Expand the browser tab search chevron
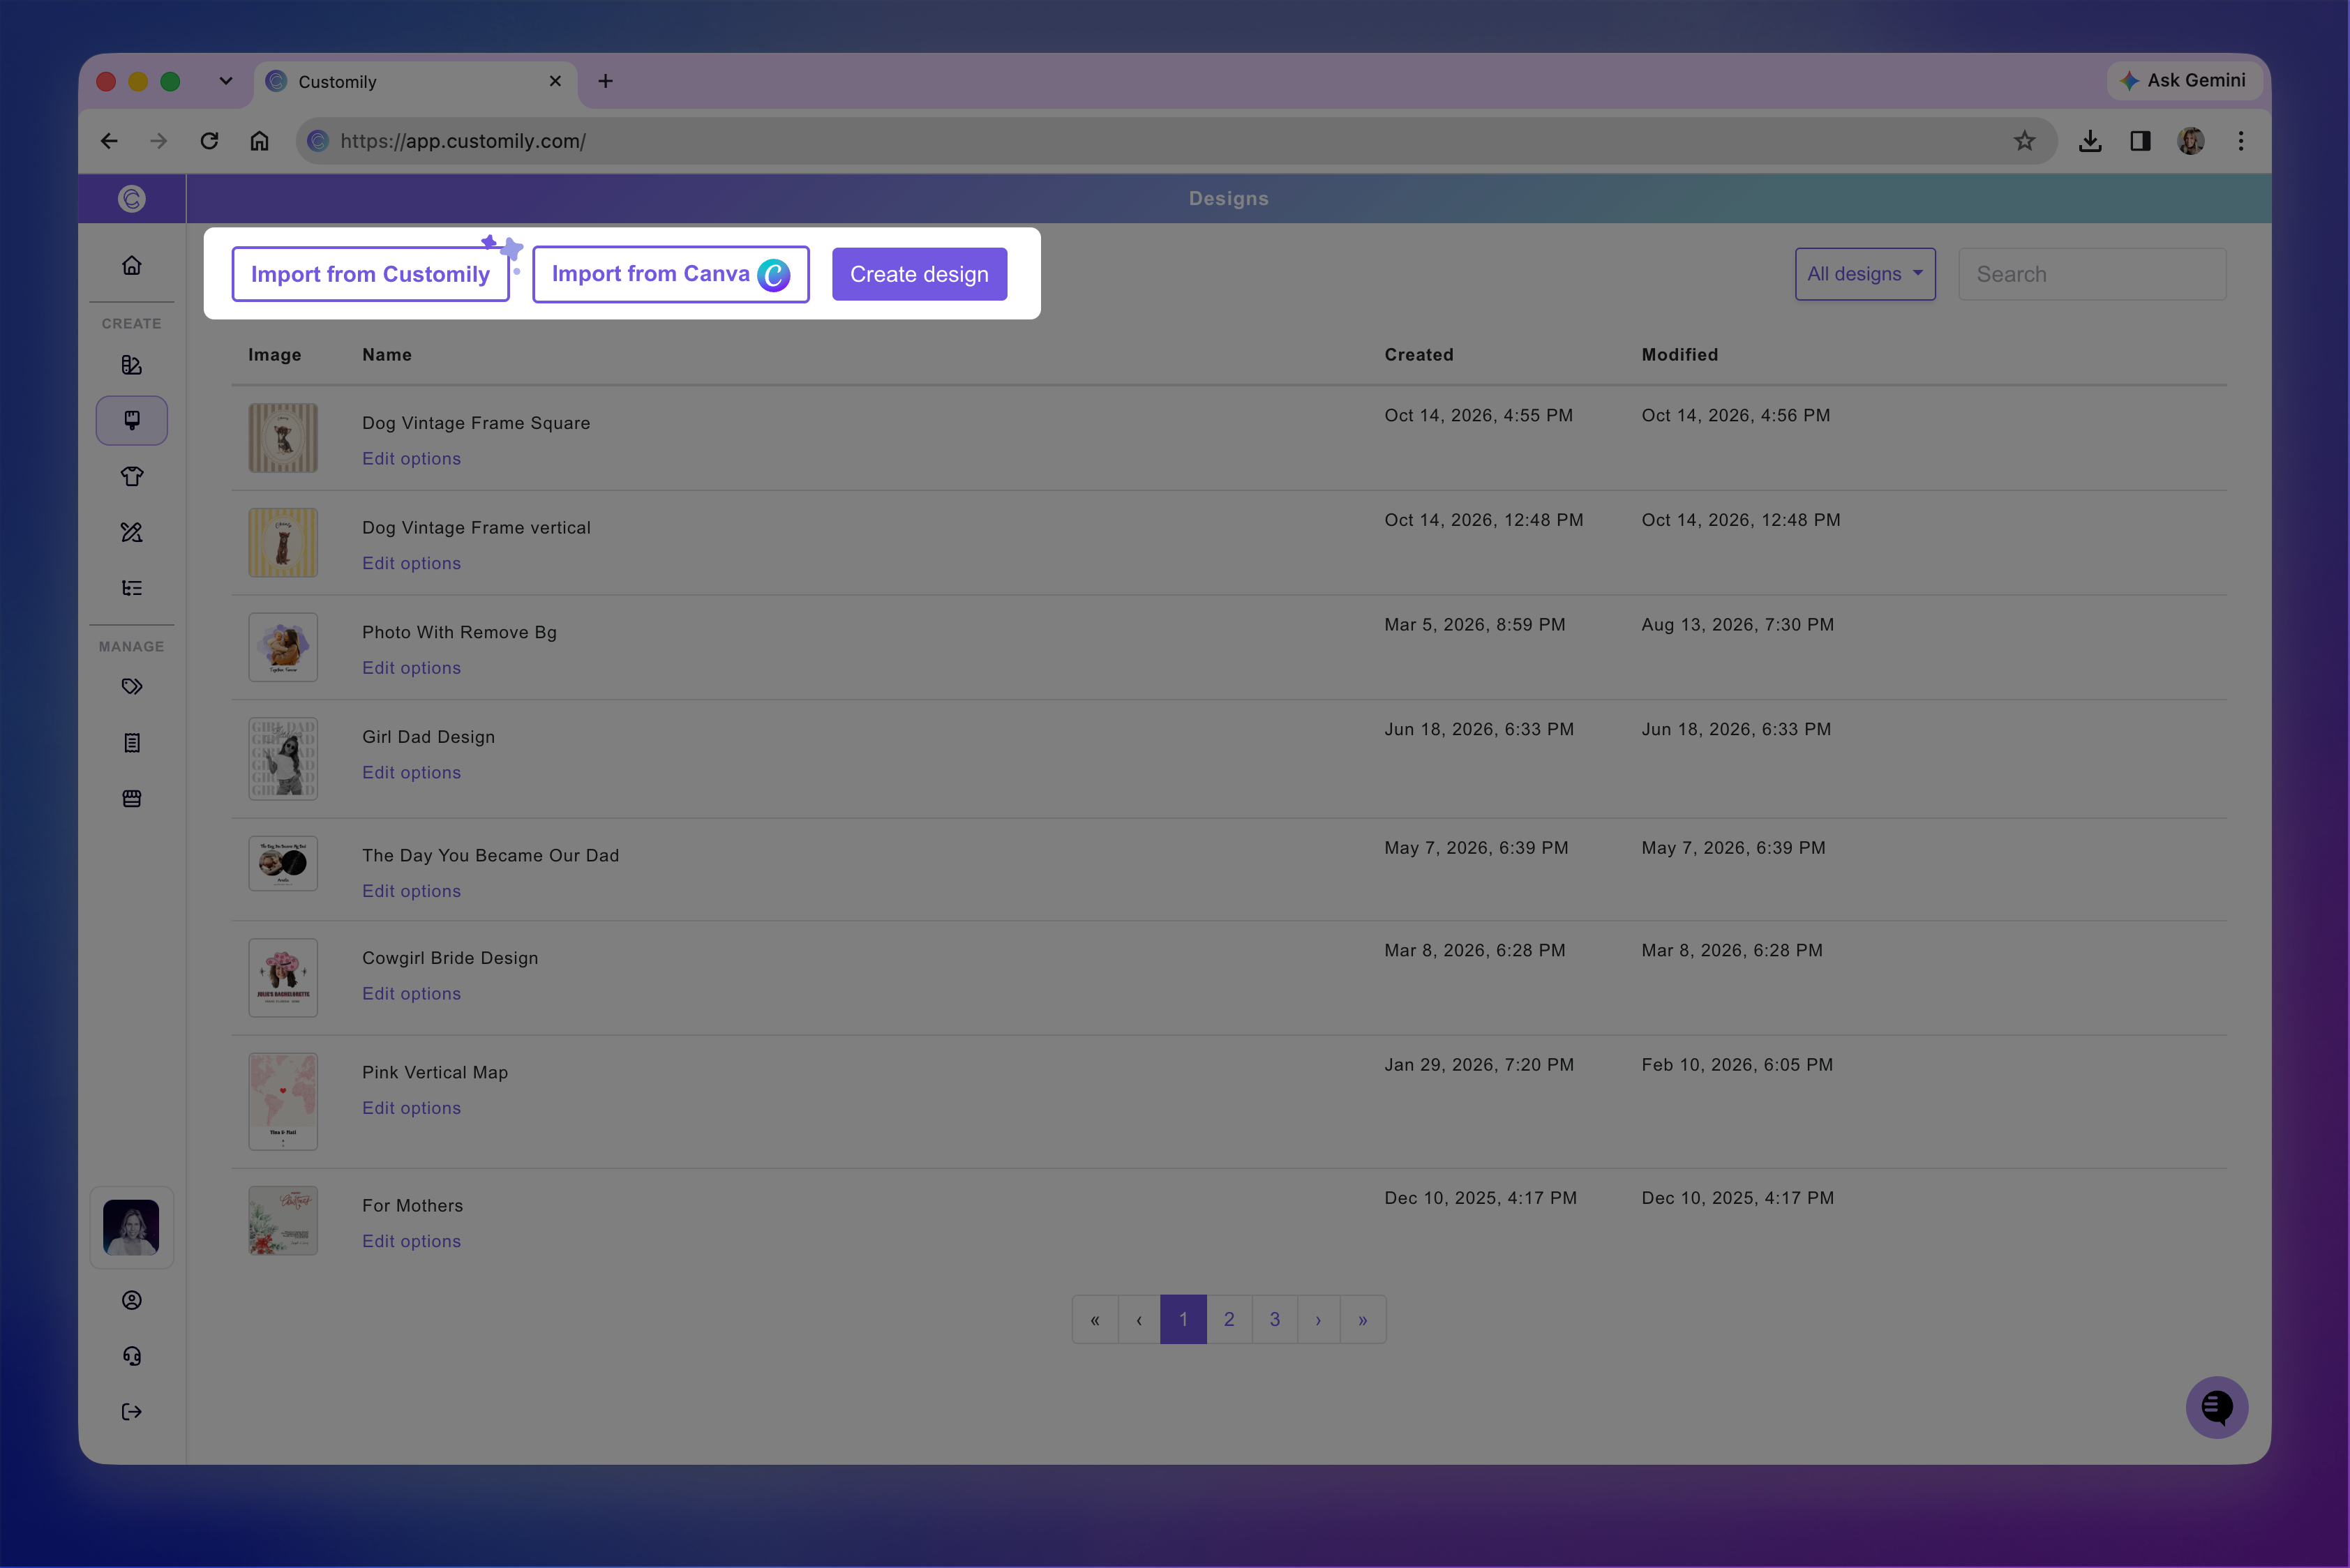This screenshot has width=2350, height=1568. coord(226,81)
